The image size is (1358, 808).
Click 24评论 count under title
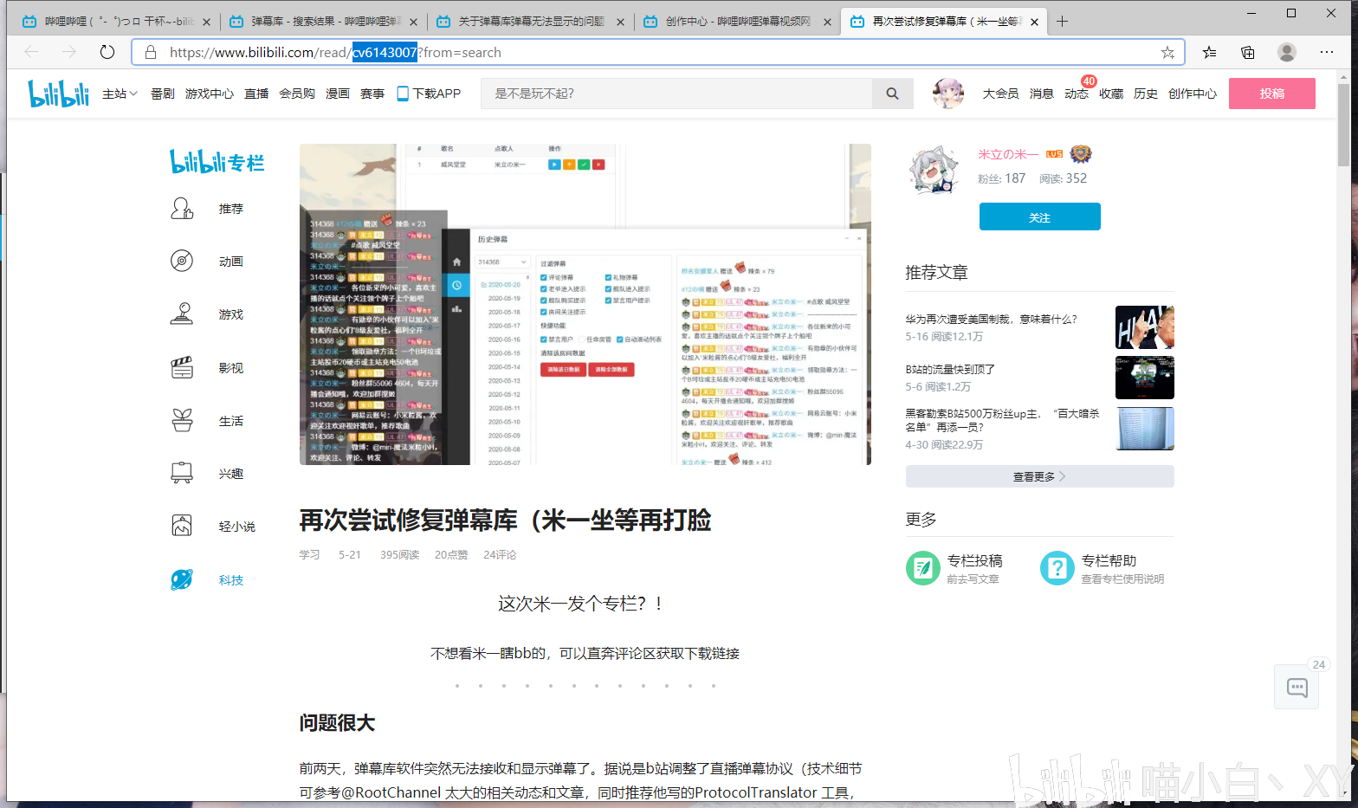click(500, 555)
